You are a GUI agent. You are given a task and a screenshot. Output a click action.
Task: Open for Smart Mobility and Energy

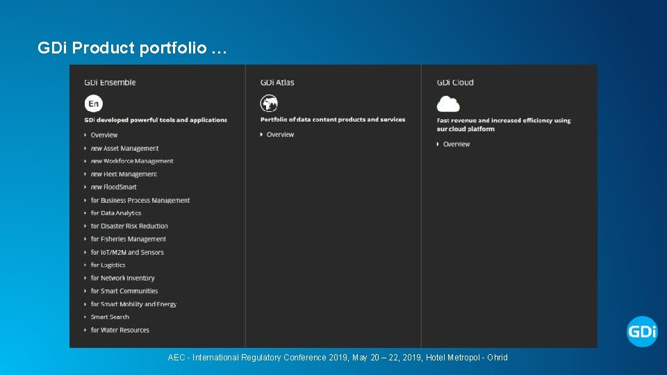133,304
